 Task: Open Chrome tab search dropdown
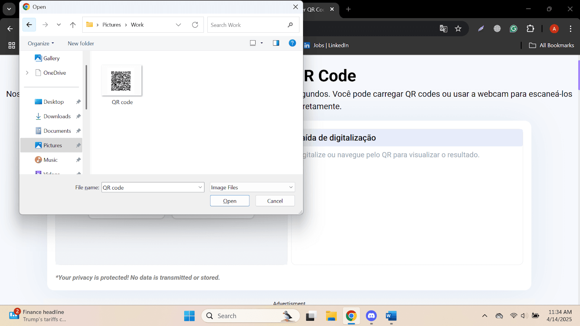9,9
